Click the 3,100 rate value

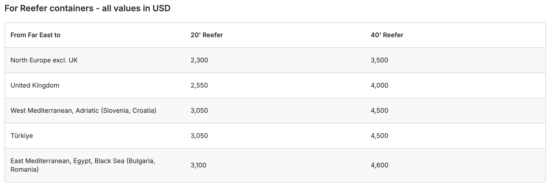tap(199, 165)
